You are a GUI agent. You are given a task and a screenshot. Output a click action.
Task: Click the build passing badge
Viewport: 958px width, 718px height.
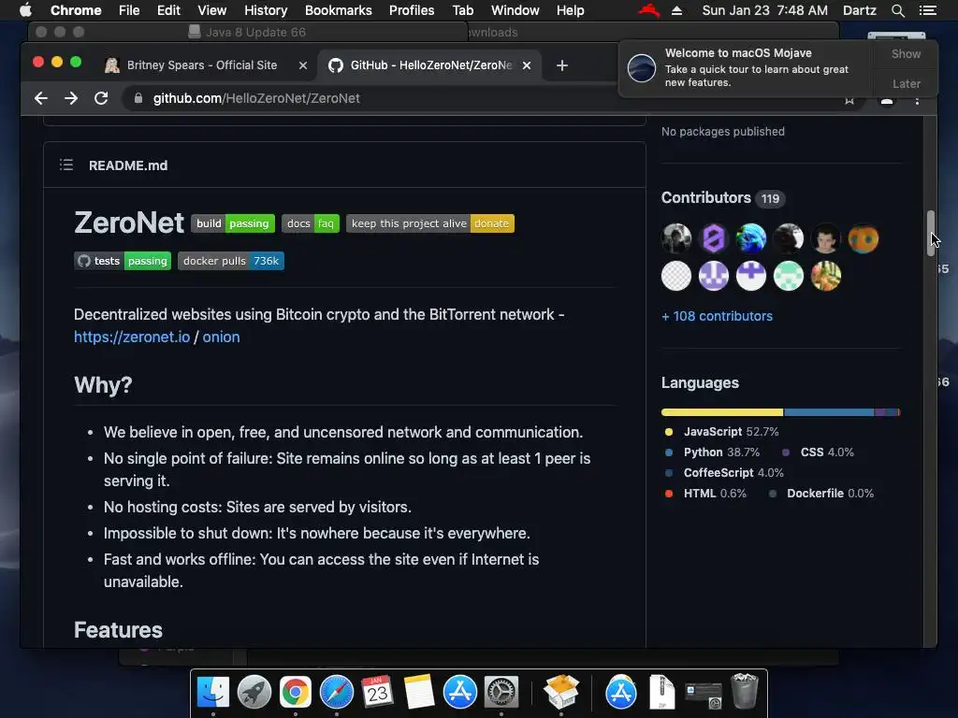coord(233,223)
